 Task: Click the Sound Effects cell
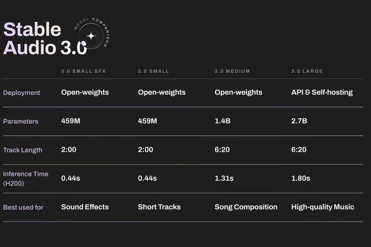[x=85, y=207]
